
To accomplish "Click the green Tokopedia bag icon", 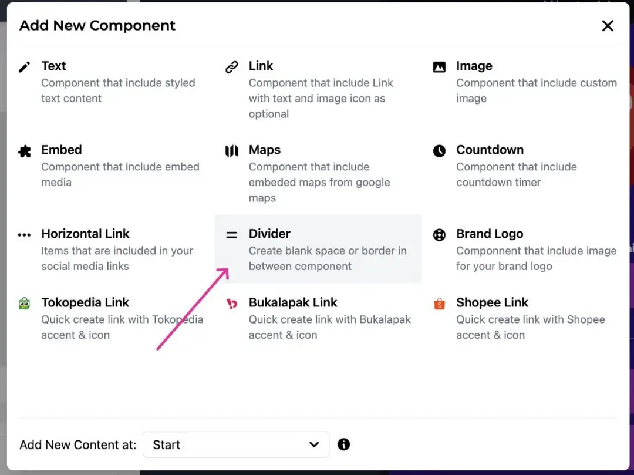I will click(24, 304).
